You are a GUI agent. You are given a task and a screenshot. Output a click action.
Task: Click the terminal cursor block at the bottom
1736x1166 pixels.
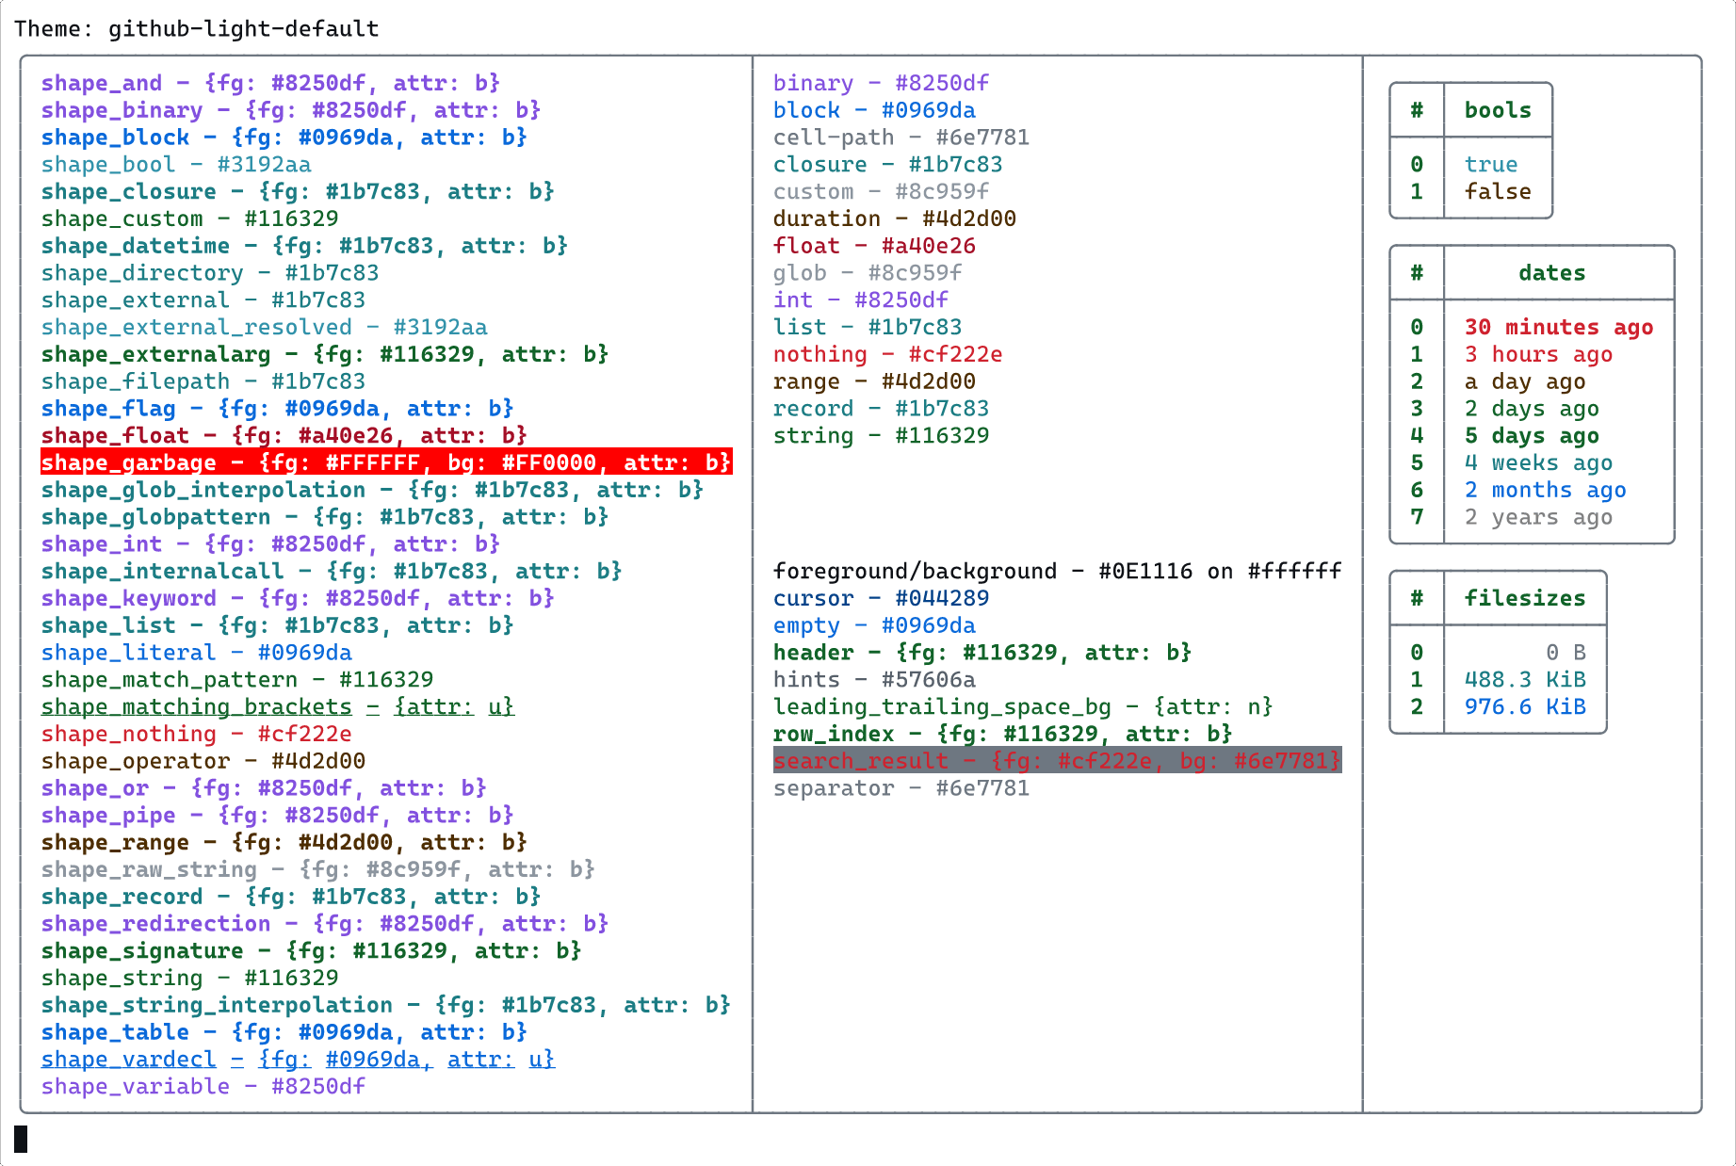click(x=21, y=1139)
